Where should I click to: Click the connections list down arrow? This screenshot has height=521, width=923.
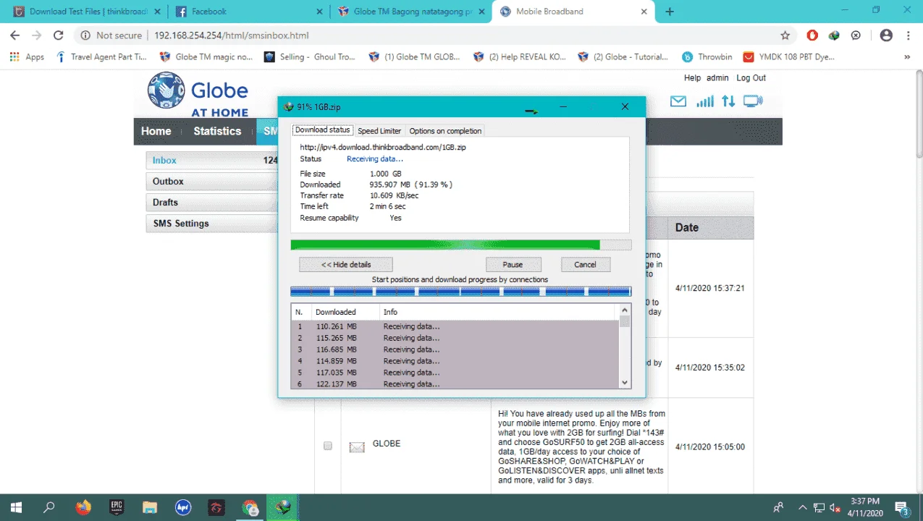pos(625,382)
